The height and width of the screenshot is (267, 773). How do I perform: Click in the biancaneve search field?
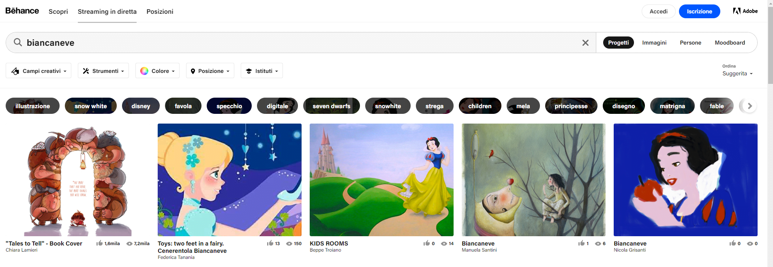[x=300, y=43]
